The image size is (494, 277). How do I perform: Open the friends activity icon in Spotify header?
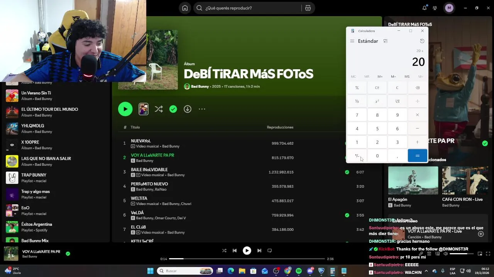(435, 8)
